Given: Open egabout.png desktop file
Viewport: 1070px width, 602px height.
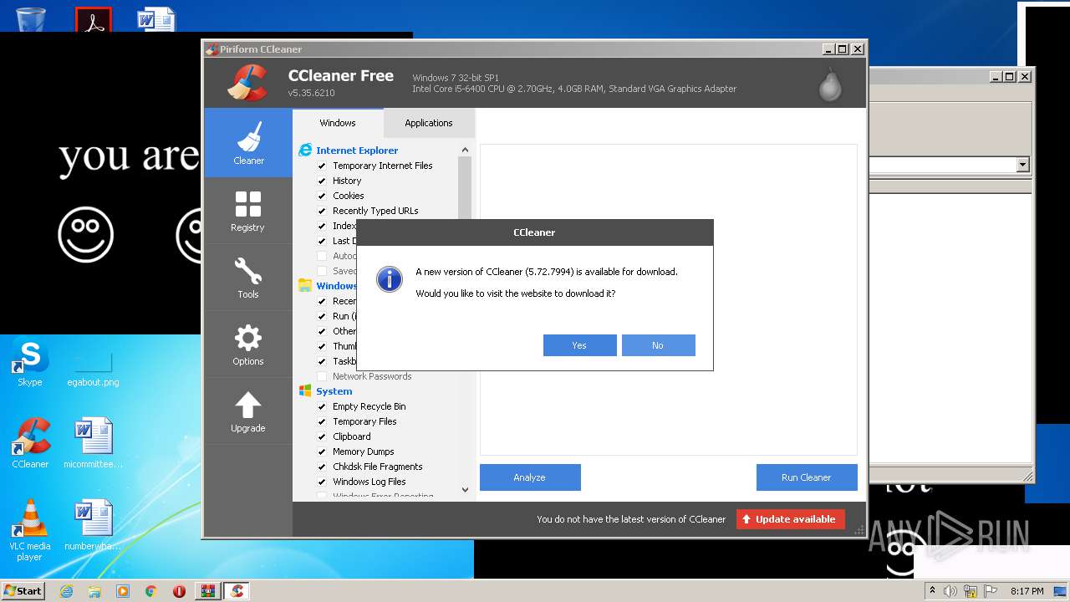Looking at the screenshot, I should tap(93, 368).
